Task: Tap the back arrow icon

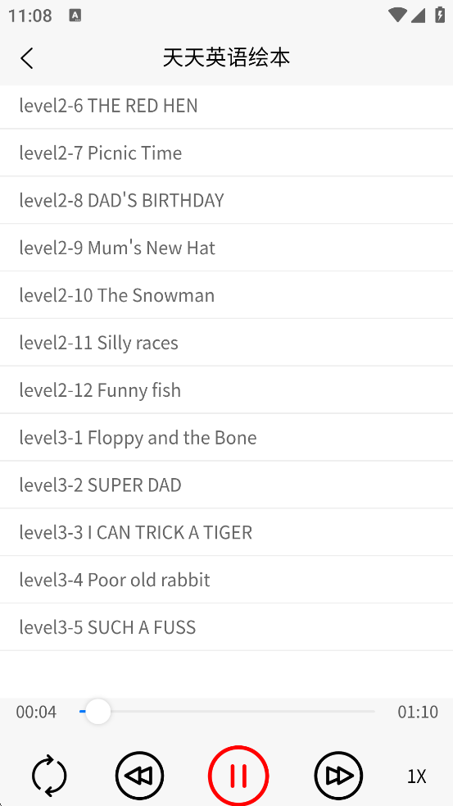Action: [27, 58]
